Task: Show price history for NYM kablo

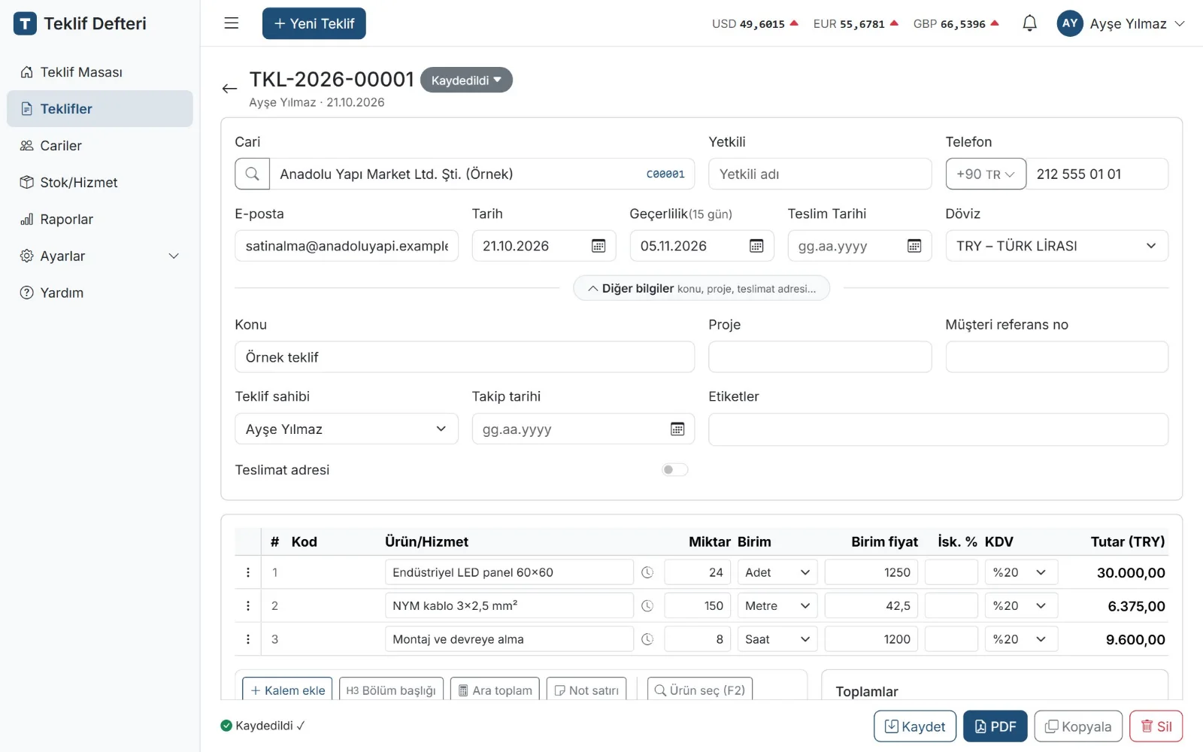Action: click(x=647, y=605)
